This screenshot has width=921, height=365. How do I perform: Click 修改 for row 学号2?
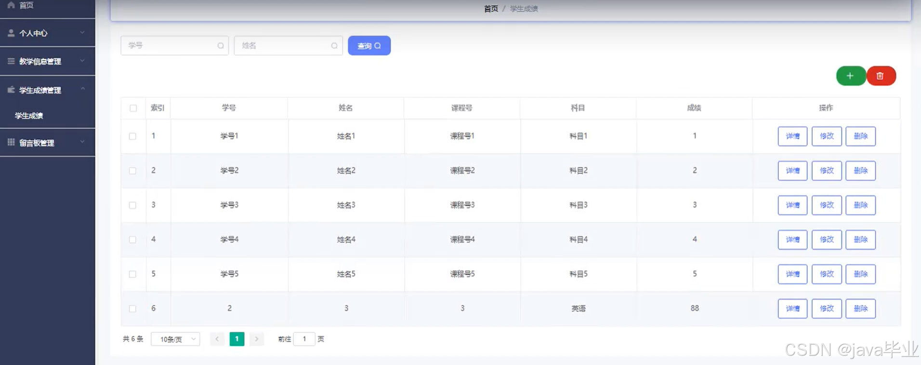coord(827,171)
